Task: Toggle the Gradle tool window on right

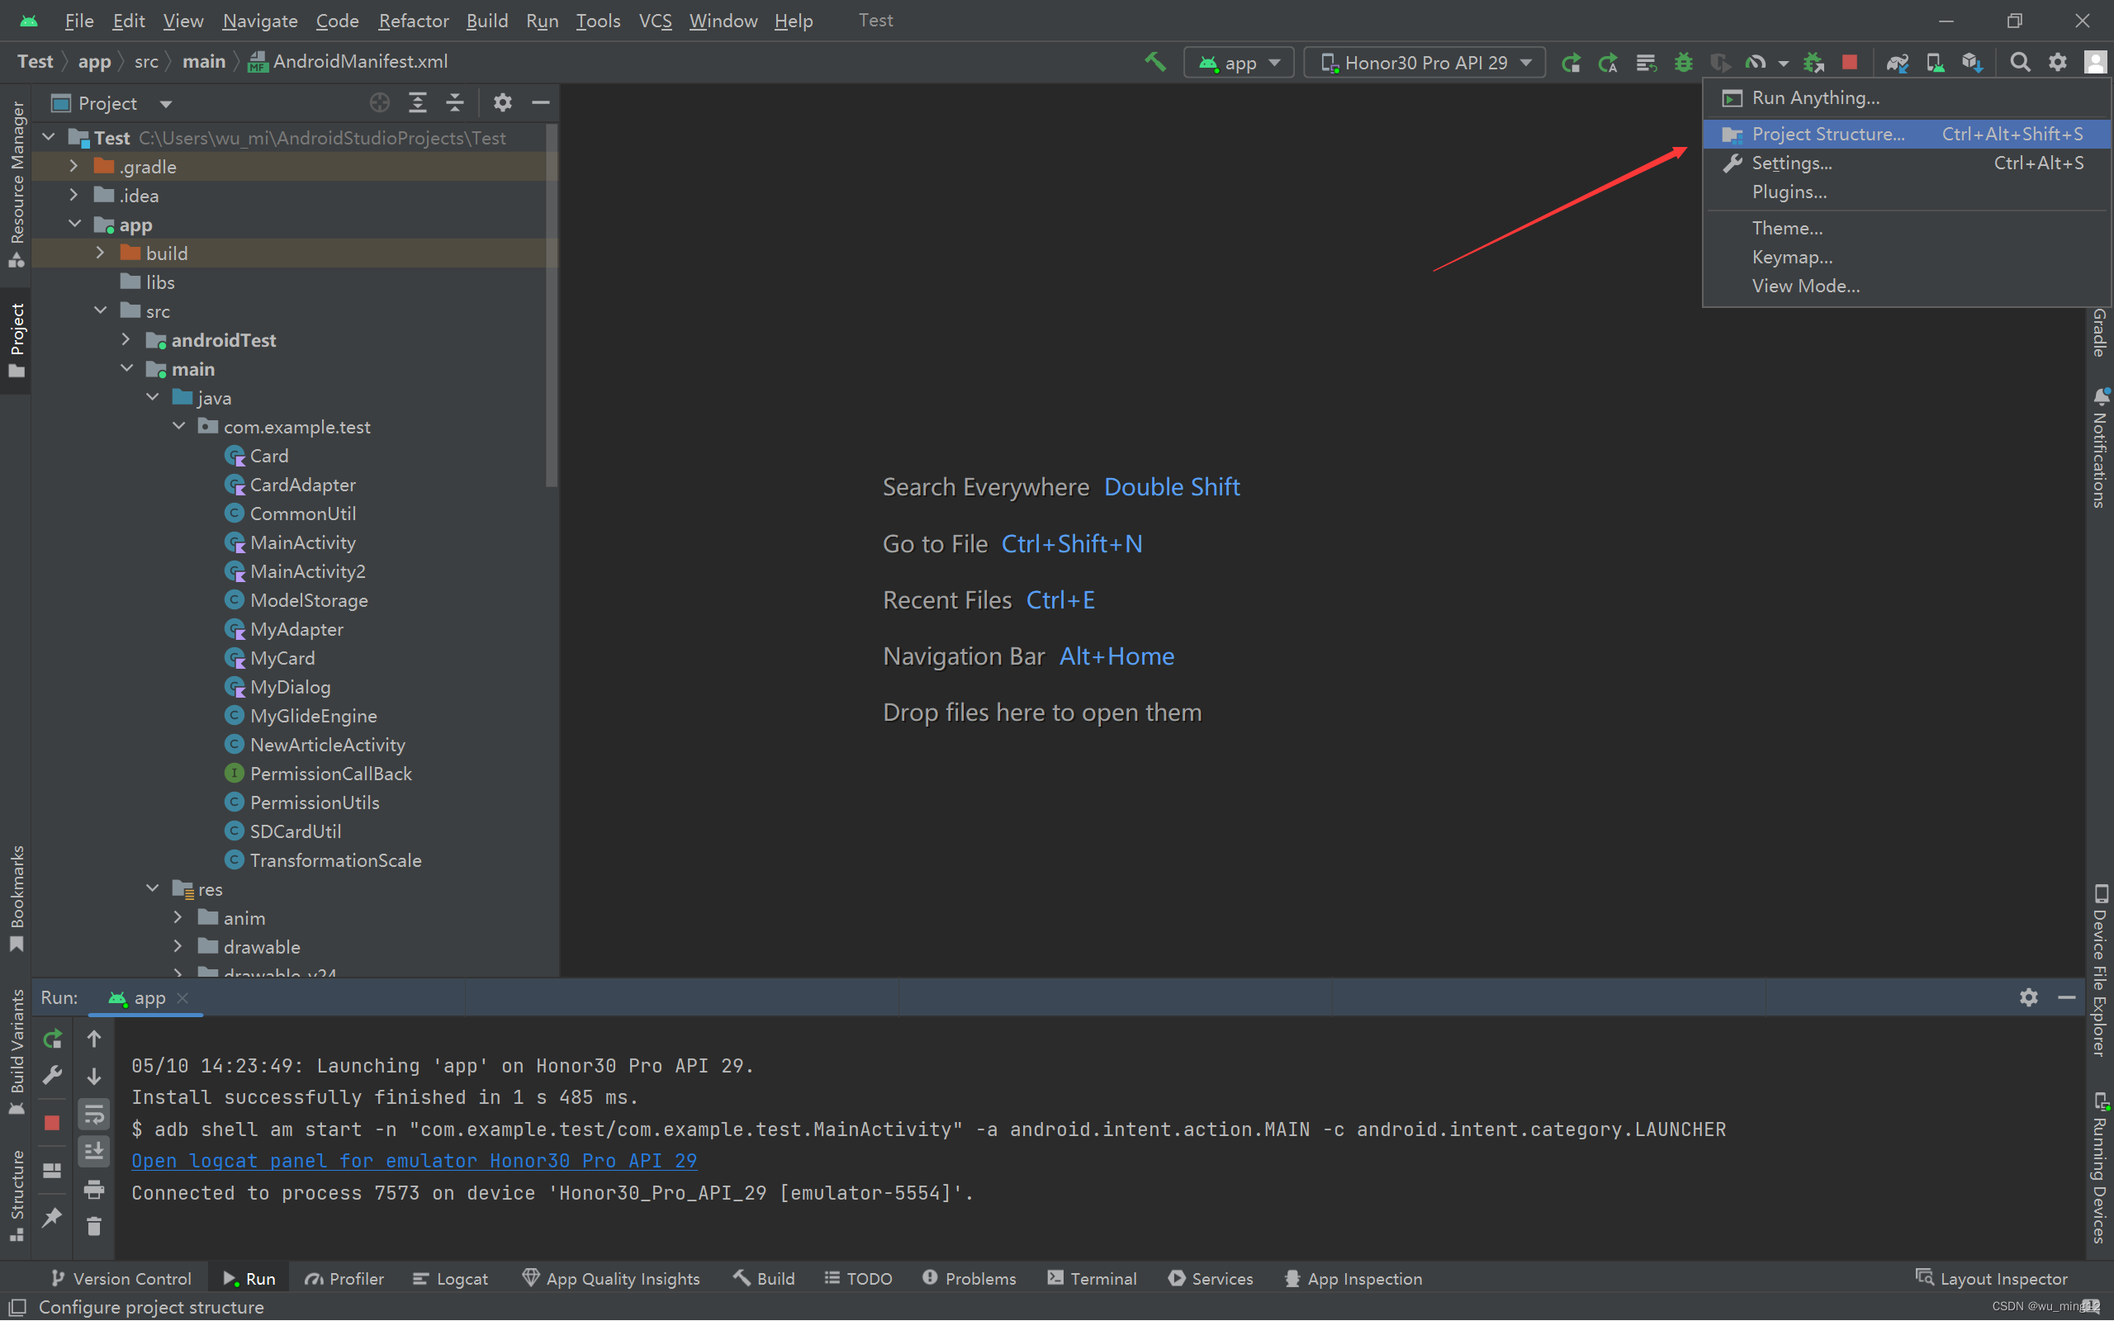Action: point(2099,333)
